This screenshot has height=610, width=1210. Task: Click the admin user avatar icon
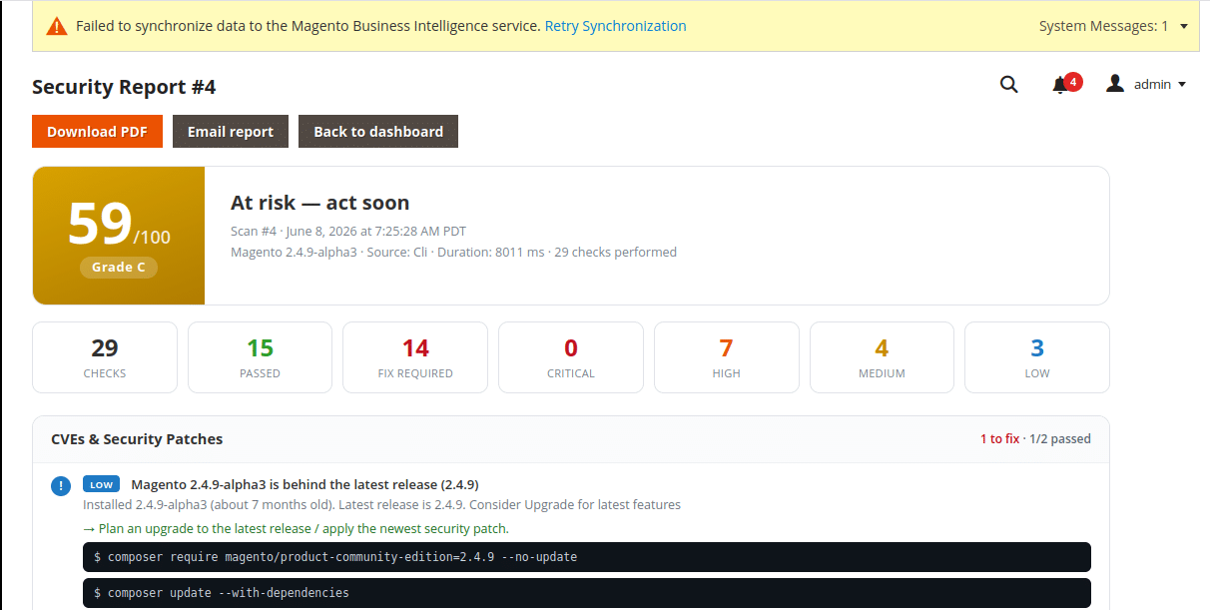(x=1115, y=84)
